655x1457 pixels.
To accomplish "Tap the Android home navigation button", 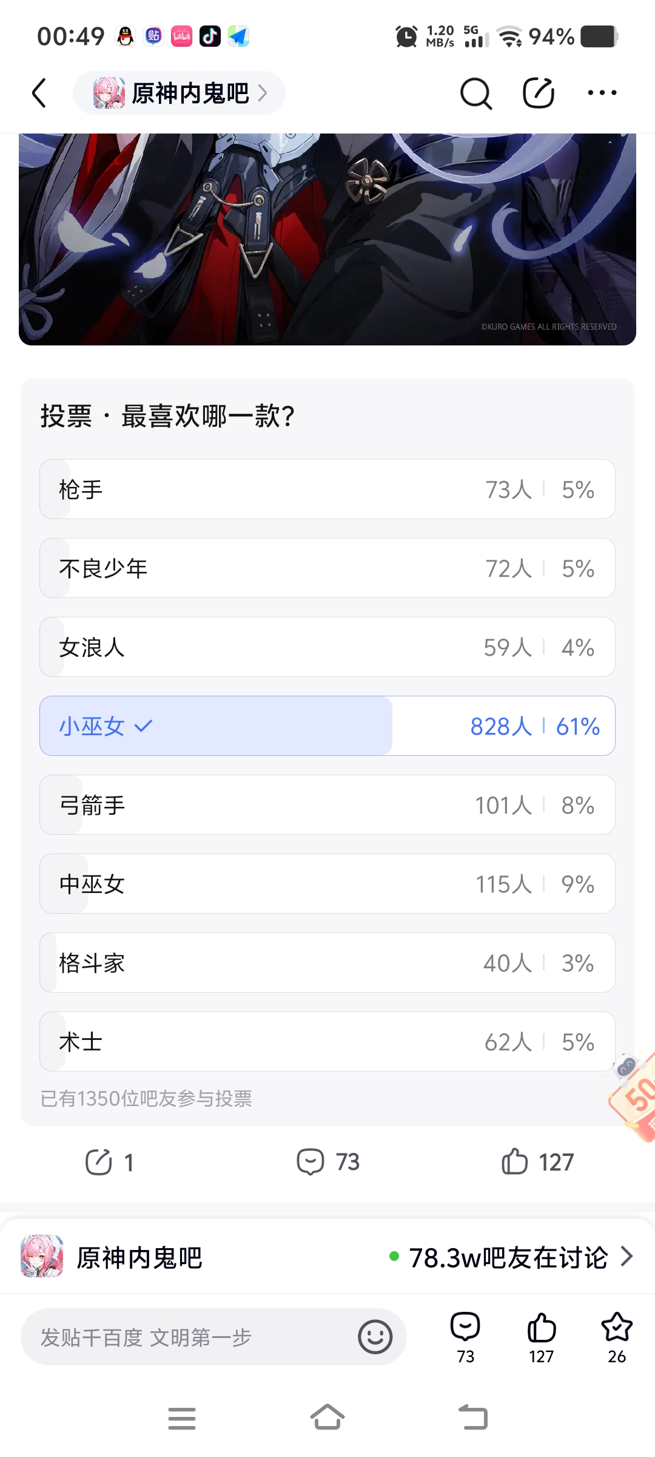I will [x=327, y=1418].
